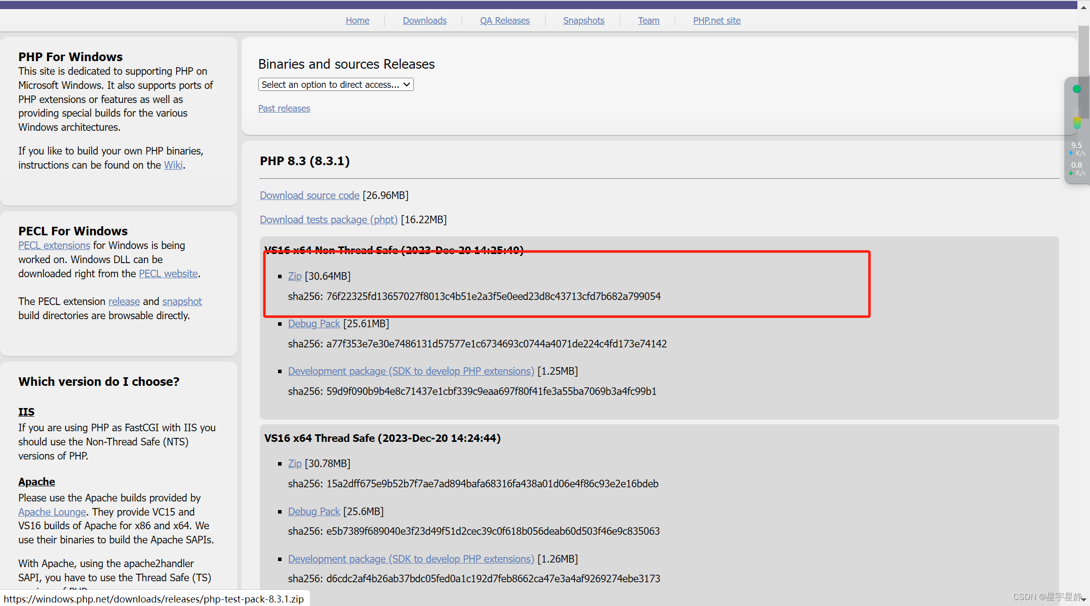
Task: Go to QA Releases page
Action: click(x=505, y=21)
